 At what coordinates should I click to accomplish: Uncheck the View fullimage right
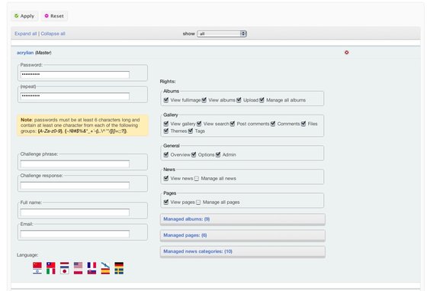(x=166, y=100)
